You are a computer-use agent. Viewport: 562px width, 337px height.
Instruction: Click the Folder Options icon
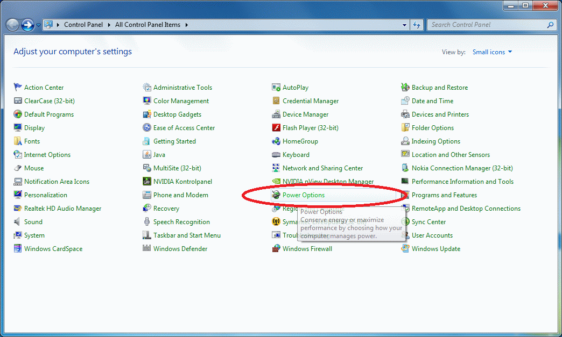[405, 127]
